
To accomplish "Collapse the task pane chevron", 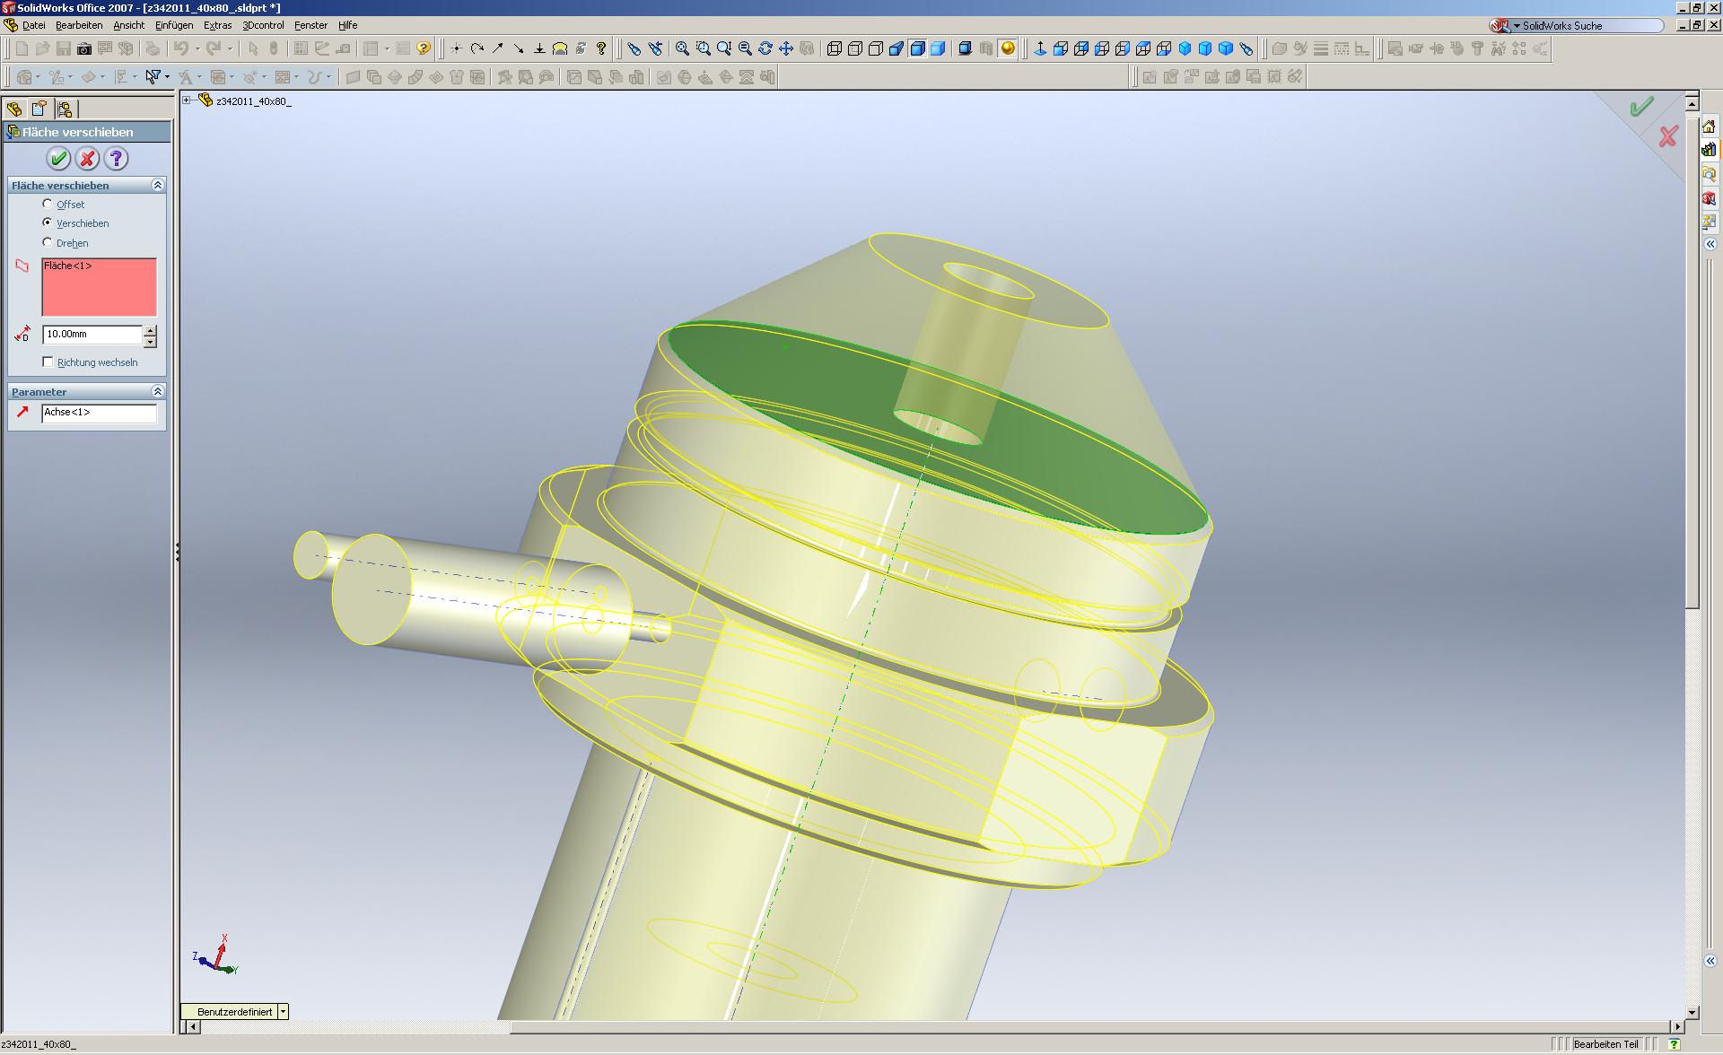I will (1710, 244).
